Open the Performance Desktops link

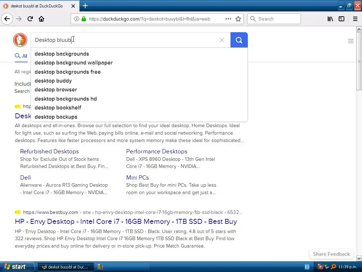point(157,151)
